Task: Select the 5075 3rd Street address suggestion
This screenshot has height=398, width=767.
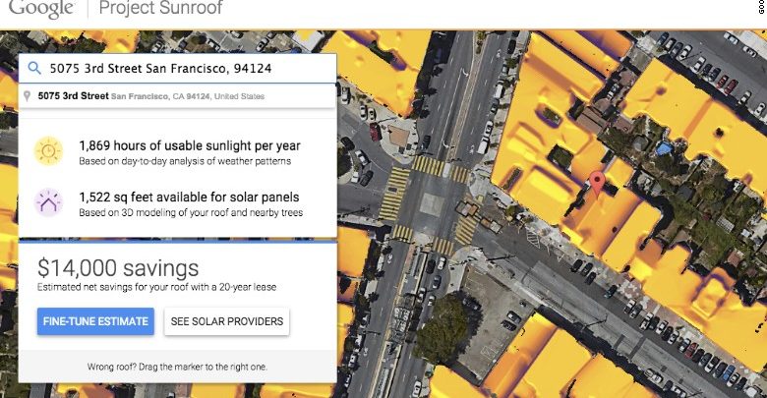Action: 178,96
